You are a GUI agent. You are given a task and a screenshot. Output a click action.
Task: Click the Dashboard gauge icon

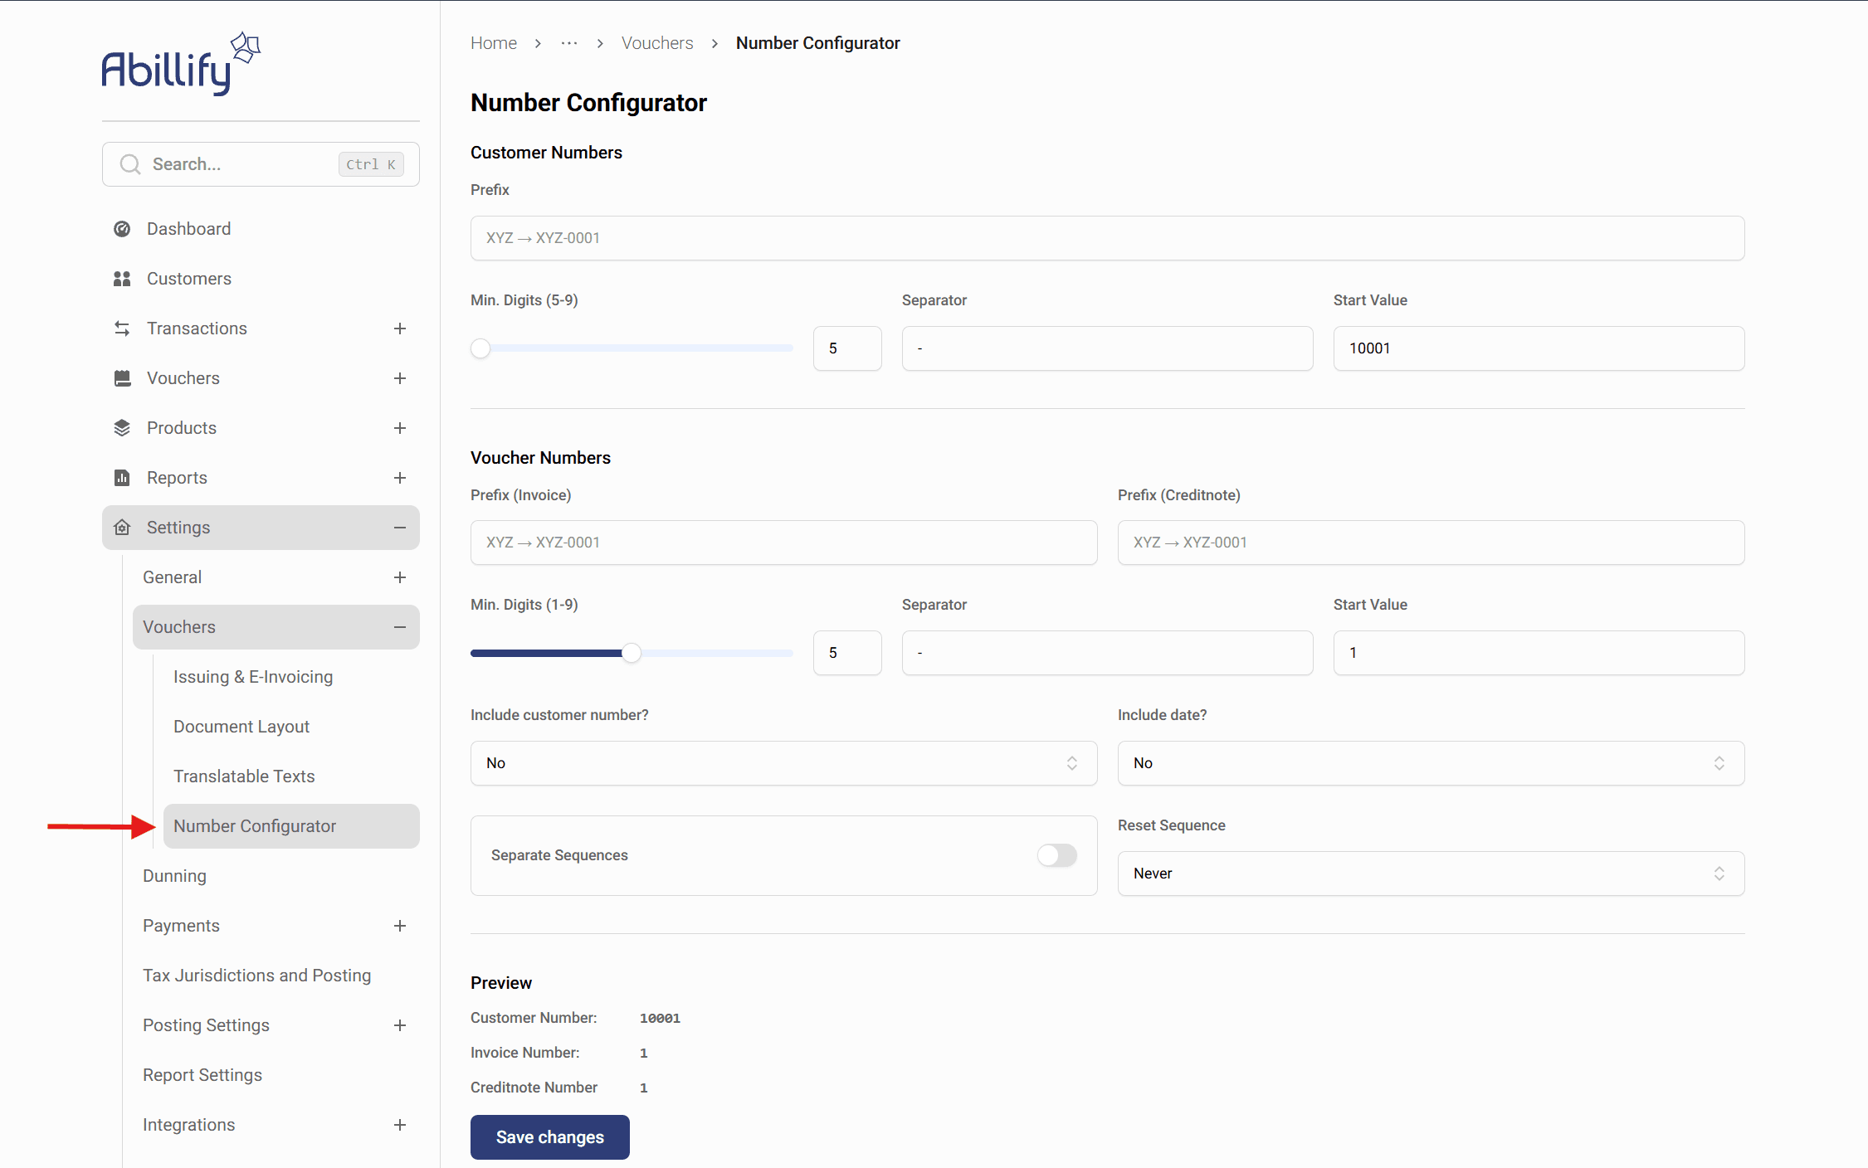pyautogui.click(x=122, y=229)
